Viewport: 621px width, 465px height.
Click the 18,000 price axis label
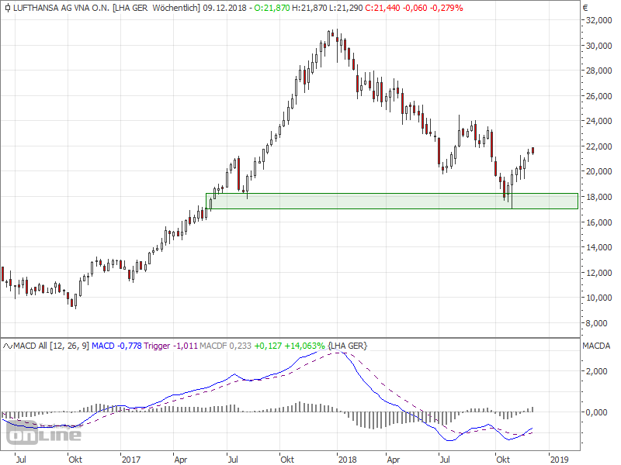click(x=598, y=197)
